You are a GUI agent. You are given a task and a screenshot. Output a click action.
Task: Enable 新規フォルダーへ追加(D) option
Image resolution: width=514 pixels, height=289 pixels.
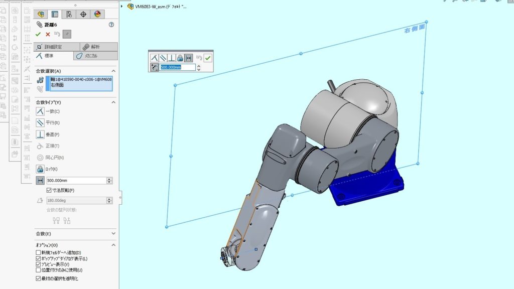coord(38,252)
